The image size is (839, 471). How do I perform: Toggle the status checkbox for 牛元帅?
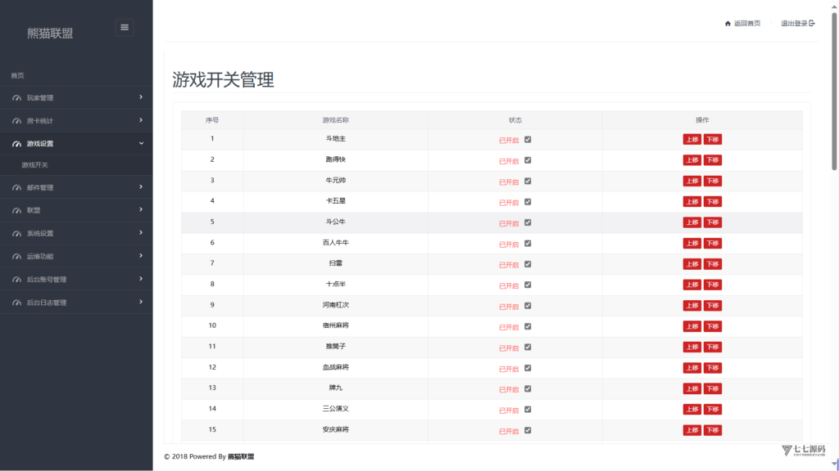click(x=528, y=181)
